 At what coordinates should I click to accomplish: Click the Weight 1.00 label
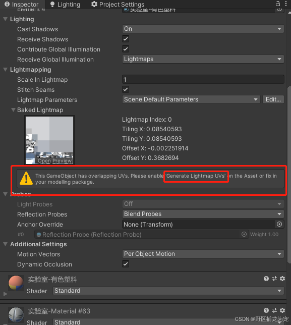[x=264, y=235]
